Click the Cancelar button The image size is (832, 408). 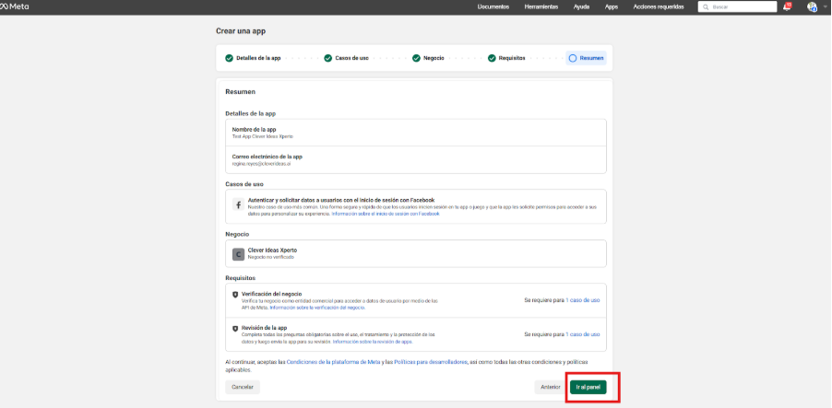pos(243,387)
